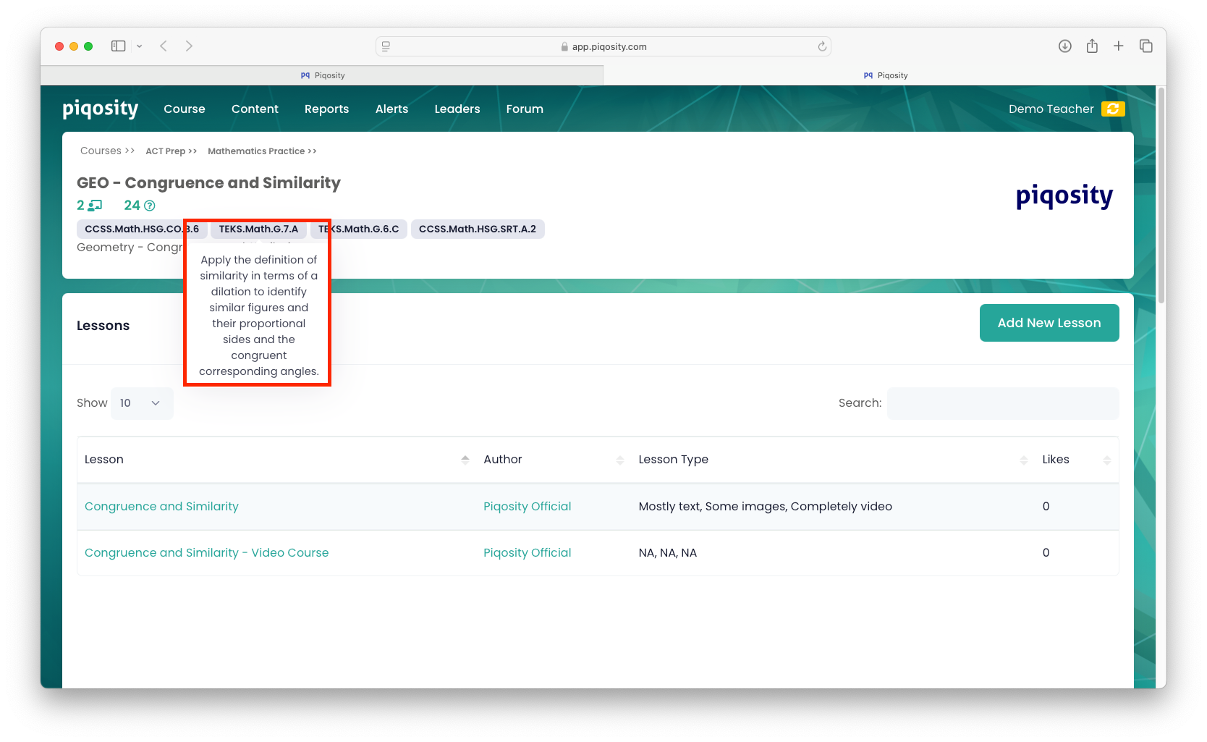Toggle the Safari sidebar icon

(119, 46)
